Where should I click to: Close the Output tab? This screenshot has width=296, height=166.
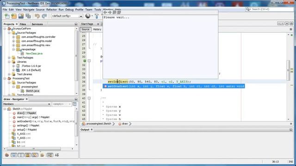(x=92, y=130)
